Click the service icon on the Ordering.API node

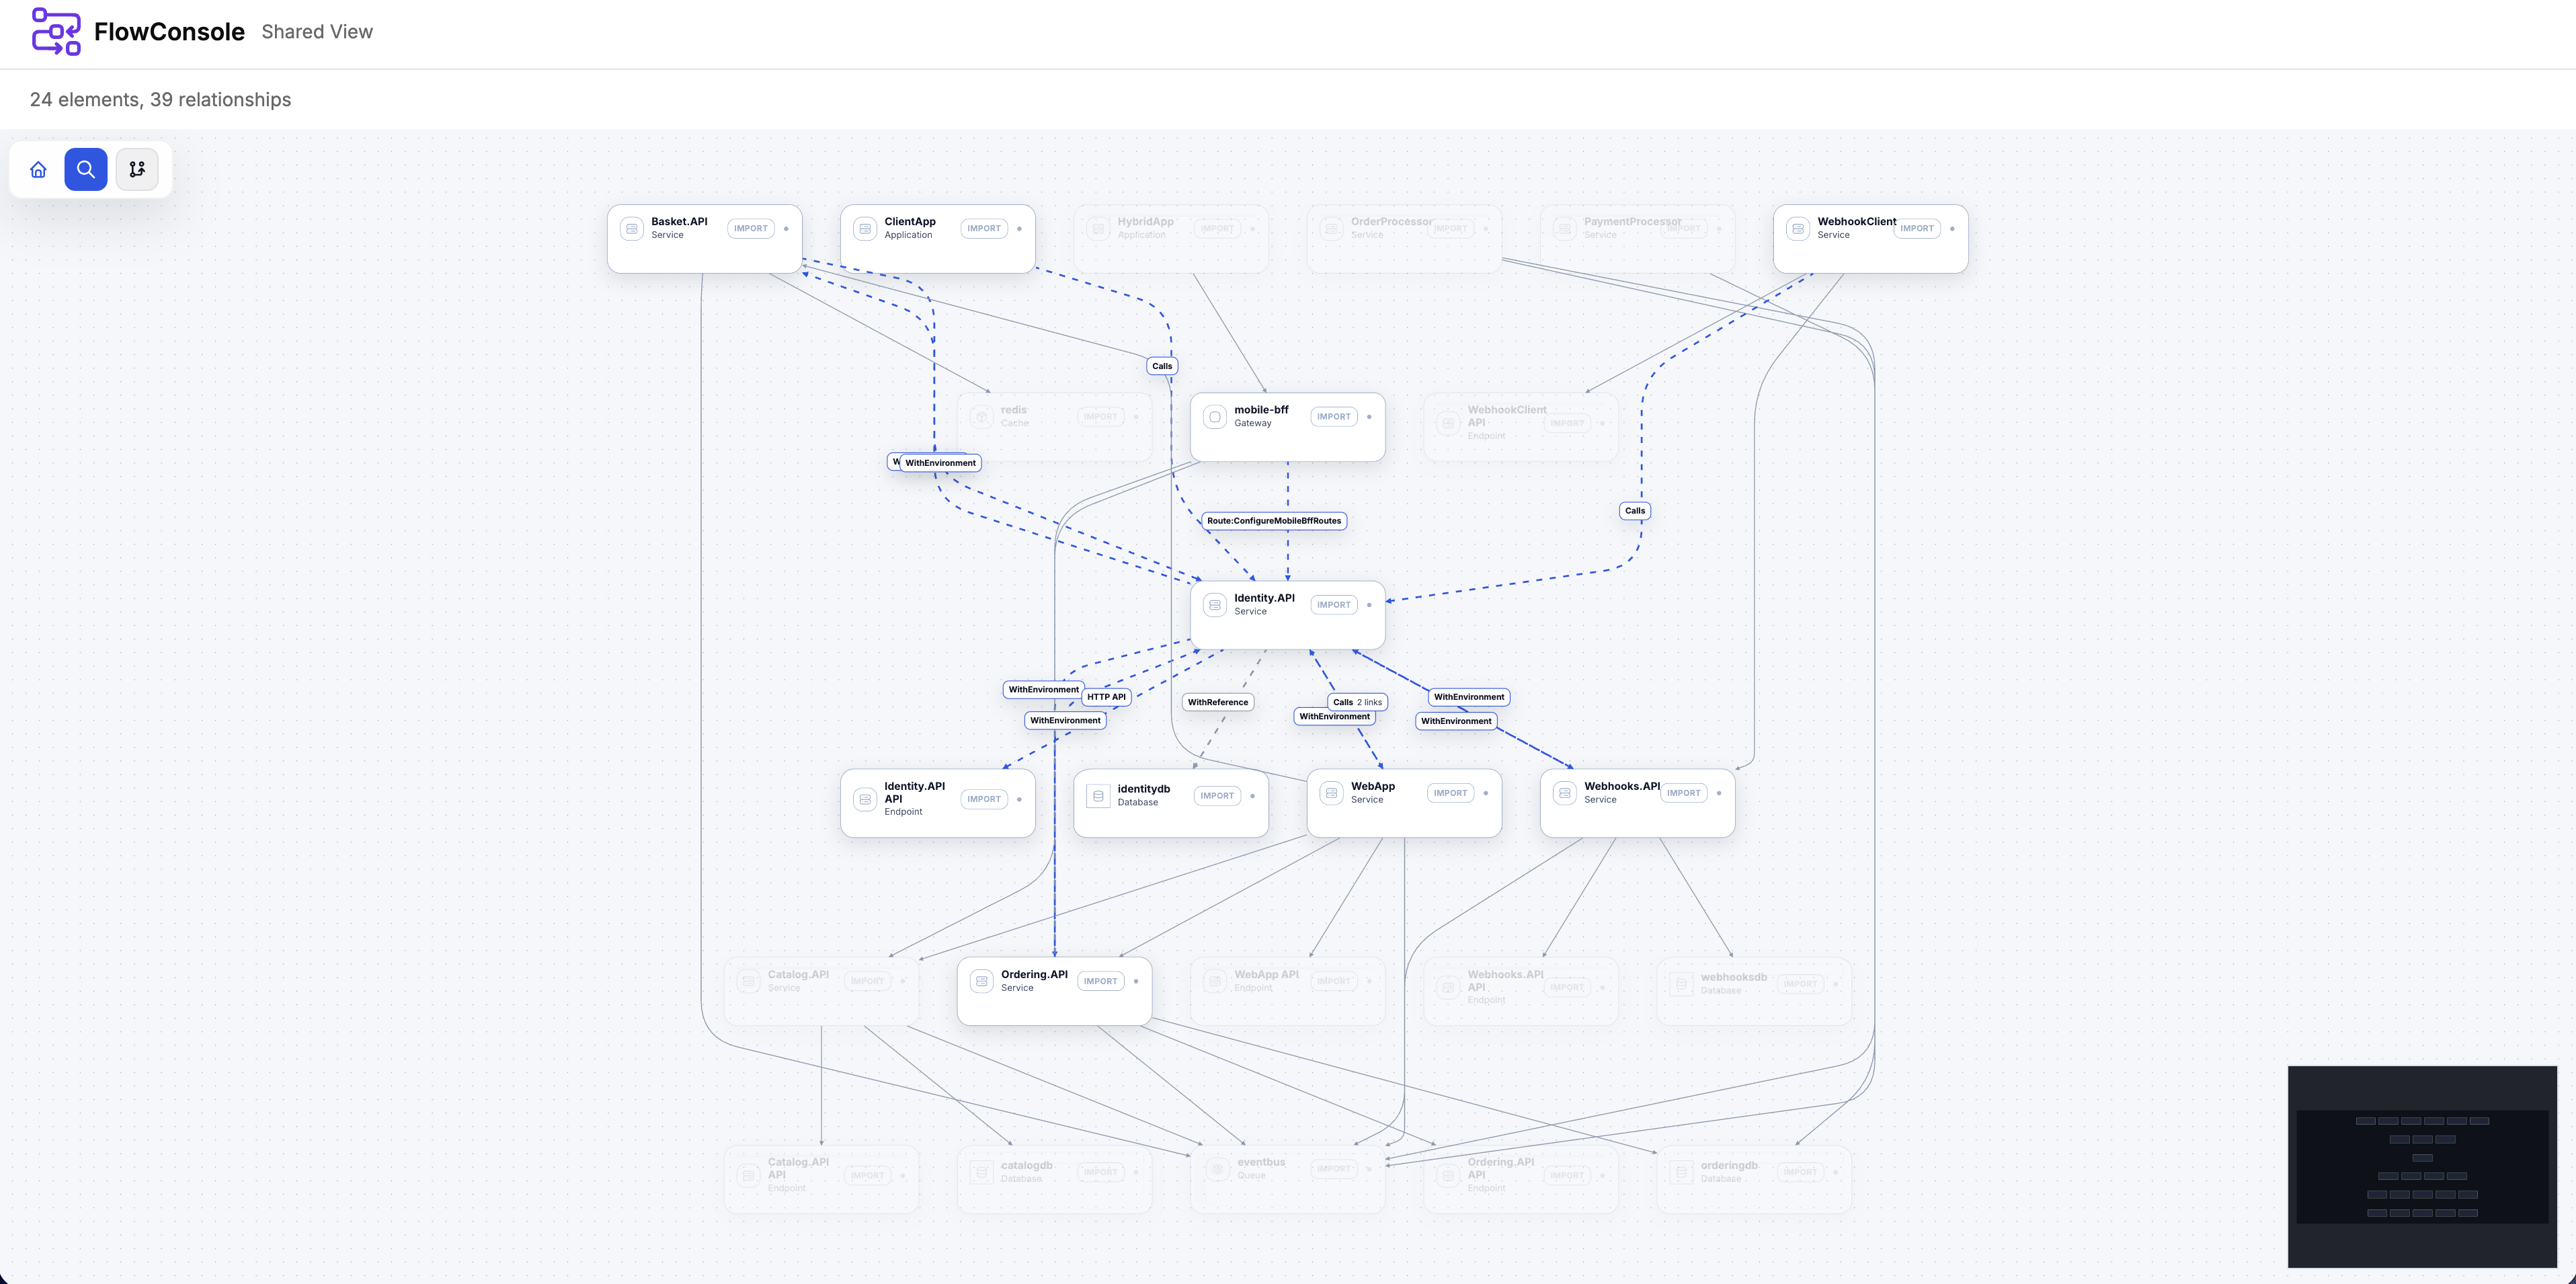tap(981, 981)
